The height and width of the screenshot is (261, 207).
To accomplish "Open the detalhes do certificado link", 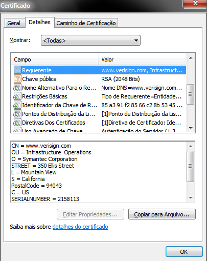I will click(80, 227).
